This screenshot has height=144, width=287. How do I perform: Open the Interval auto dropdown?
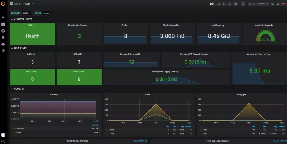pyautogui.click(x=46, y=13)
